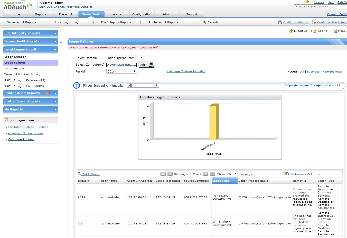Jump to the first results page arrow

coord(163,174)
